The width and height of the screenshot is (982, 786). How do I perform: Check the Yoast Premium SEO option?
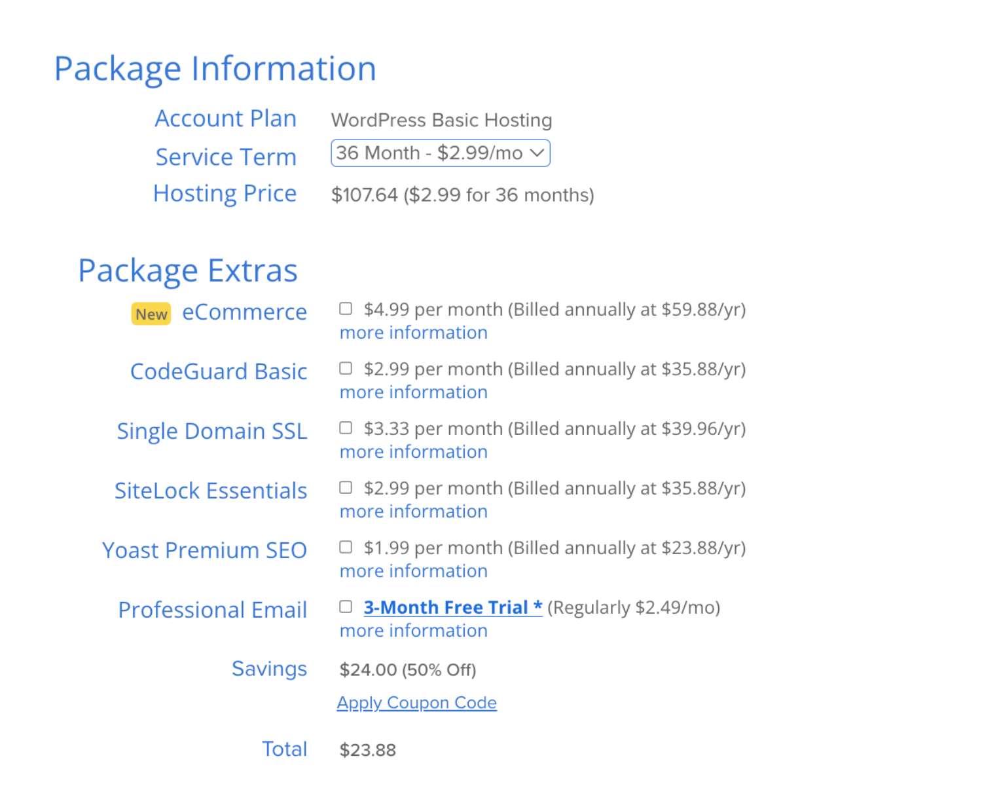[x=346, y=547]
